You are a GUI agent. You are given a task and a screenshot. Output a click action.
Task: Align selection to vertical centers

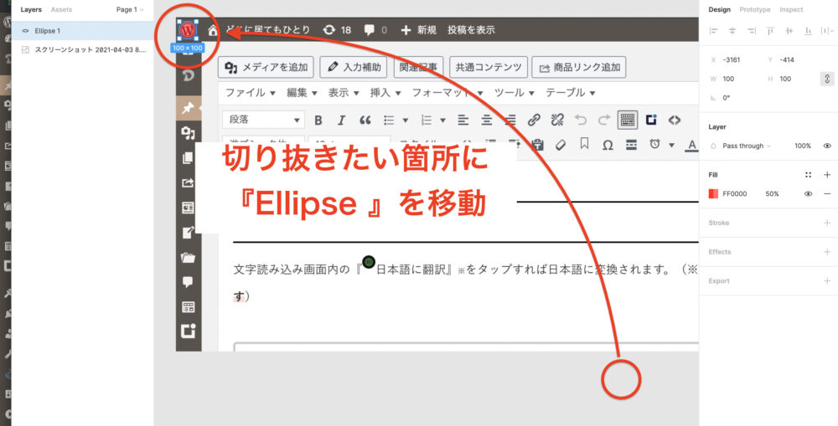point(789,31)
